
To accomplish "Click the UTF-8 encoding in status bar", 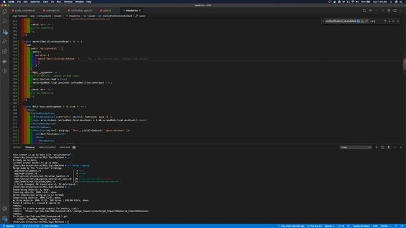I will click(341, 226).
